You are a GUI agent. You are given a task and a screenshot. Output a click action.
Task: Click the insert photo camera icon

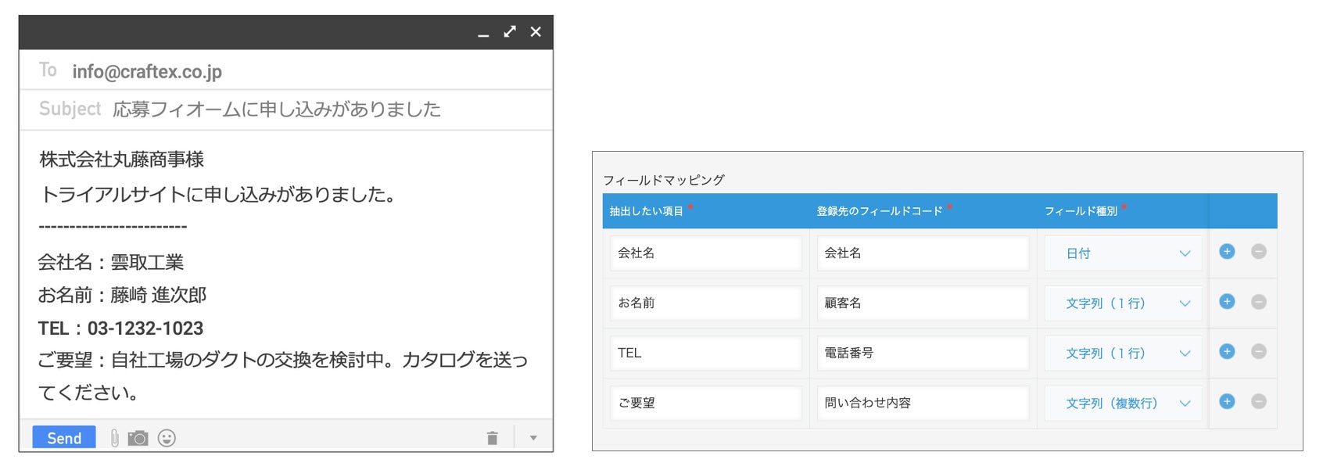point(138,438)
